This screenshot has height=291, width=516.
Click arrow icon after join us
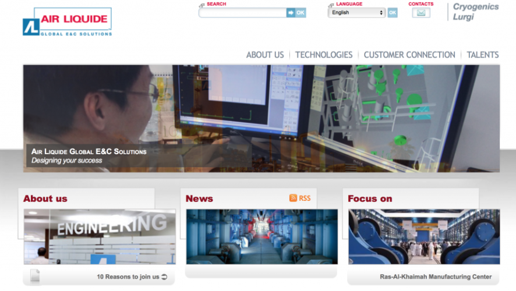click(x=164, y=277)
